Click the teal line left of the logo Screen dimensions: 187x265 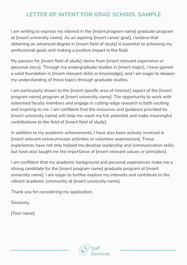pos(40,250)
